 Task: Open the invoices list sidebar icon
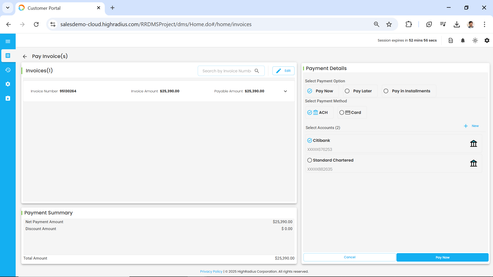point(8,56)
